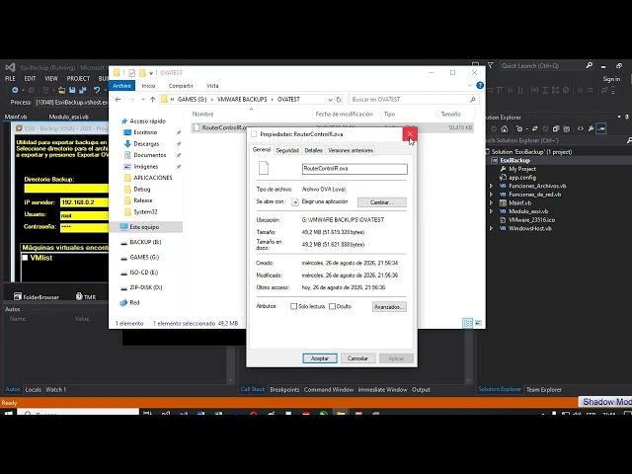
Task: Go back with Explorer back arrow
Action: [x=118, y=99]
